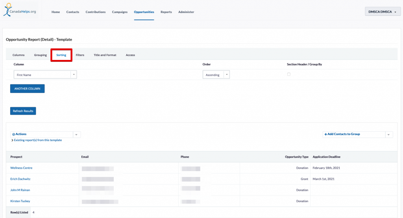Open the Opportunities menu

pyautogui.click(x=144, y=12)
